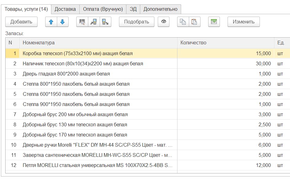
Task: Click quantity 12,000 of Петля MORELLI row
Action: click(x=263, y=165)
